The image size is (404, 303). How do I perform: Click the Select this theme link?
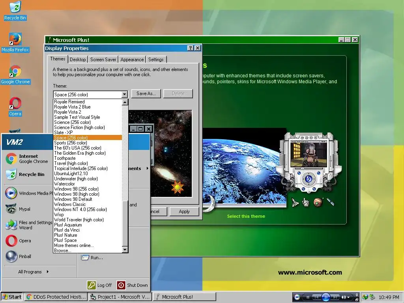coord(246,216)
